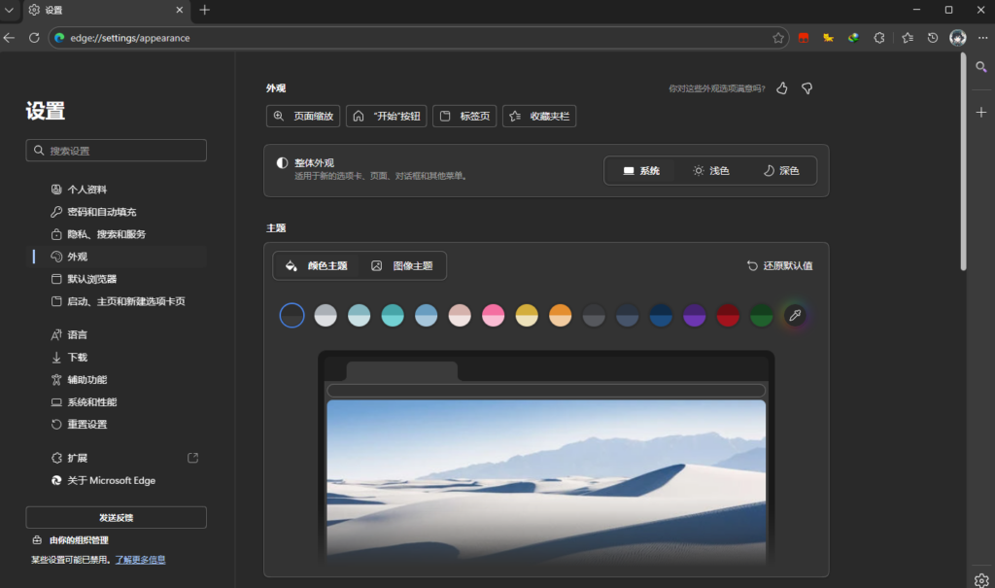The width and height of the screenshot is (995, 588).
Task: Open 隐私、搜索和服务 in settings sidebar
Action: [x=107, y=234]
